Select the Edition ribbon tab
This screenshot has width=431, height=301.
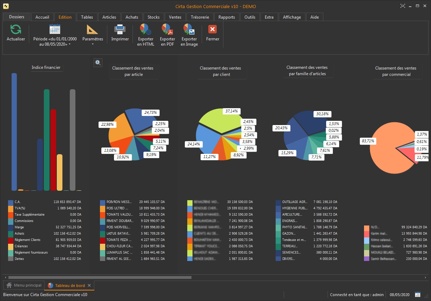click(65, 17)
